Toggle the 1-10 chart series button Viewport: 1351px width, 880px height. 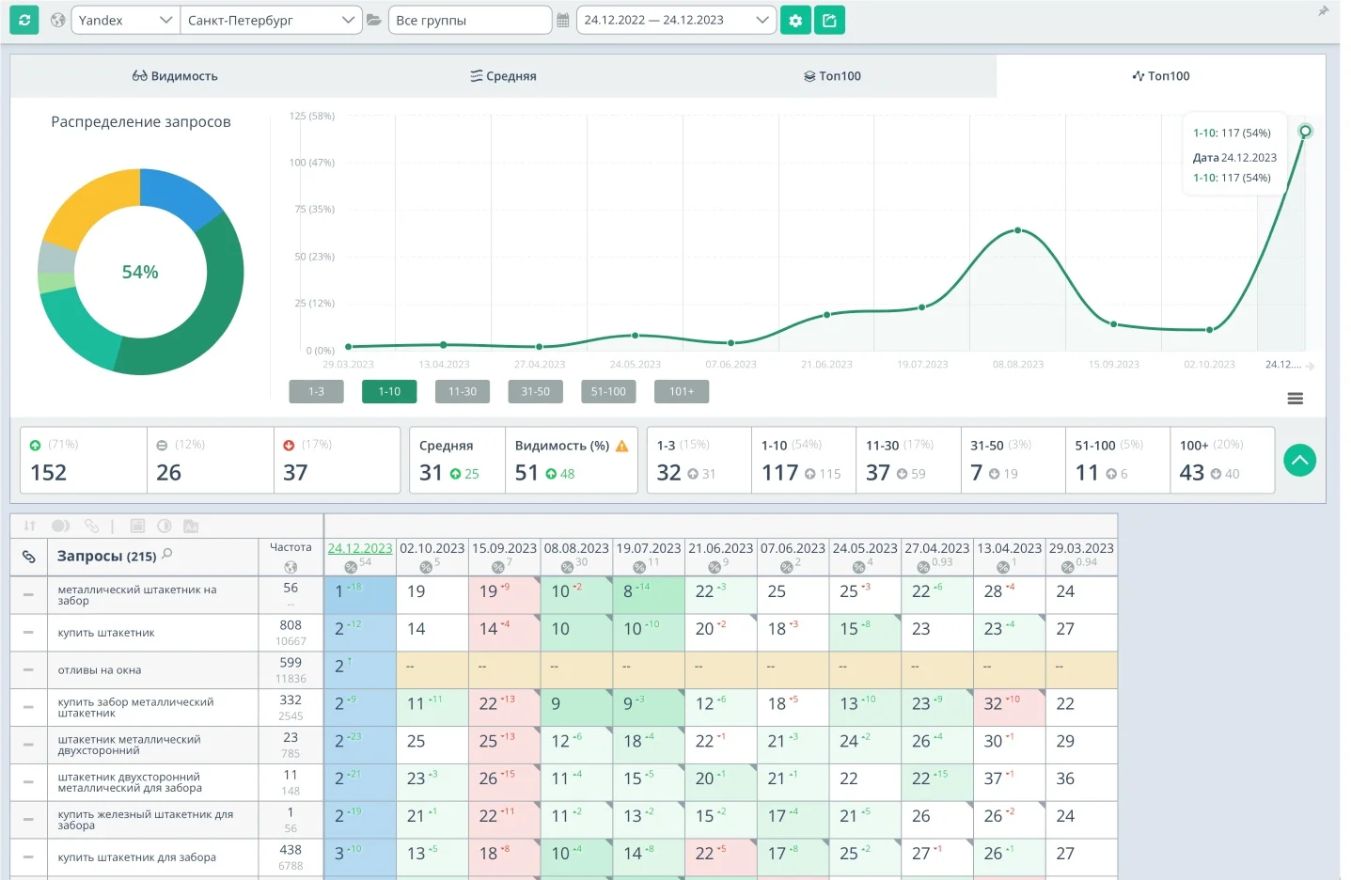389,391
